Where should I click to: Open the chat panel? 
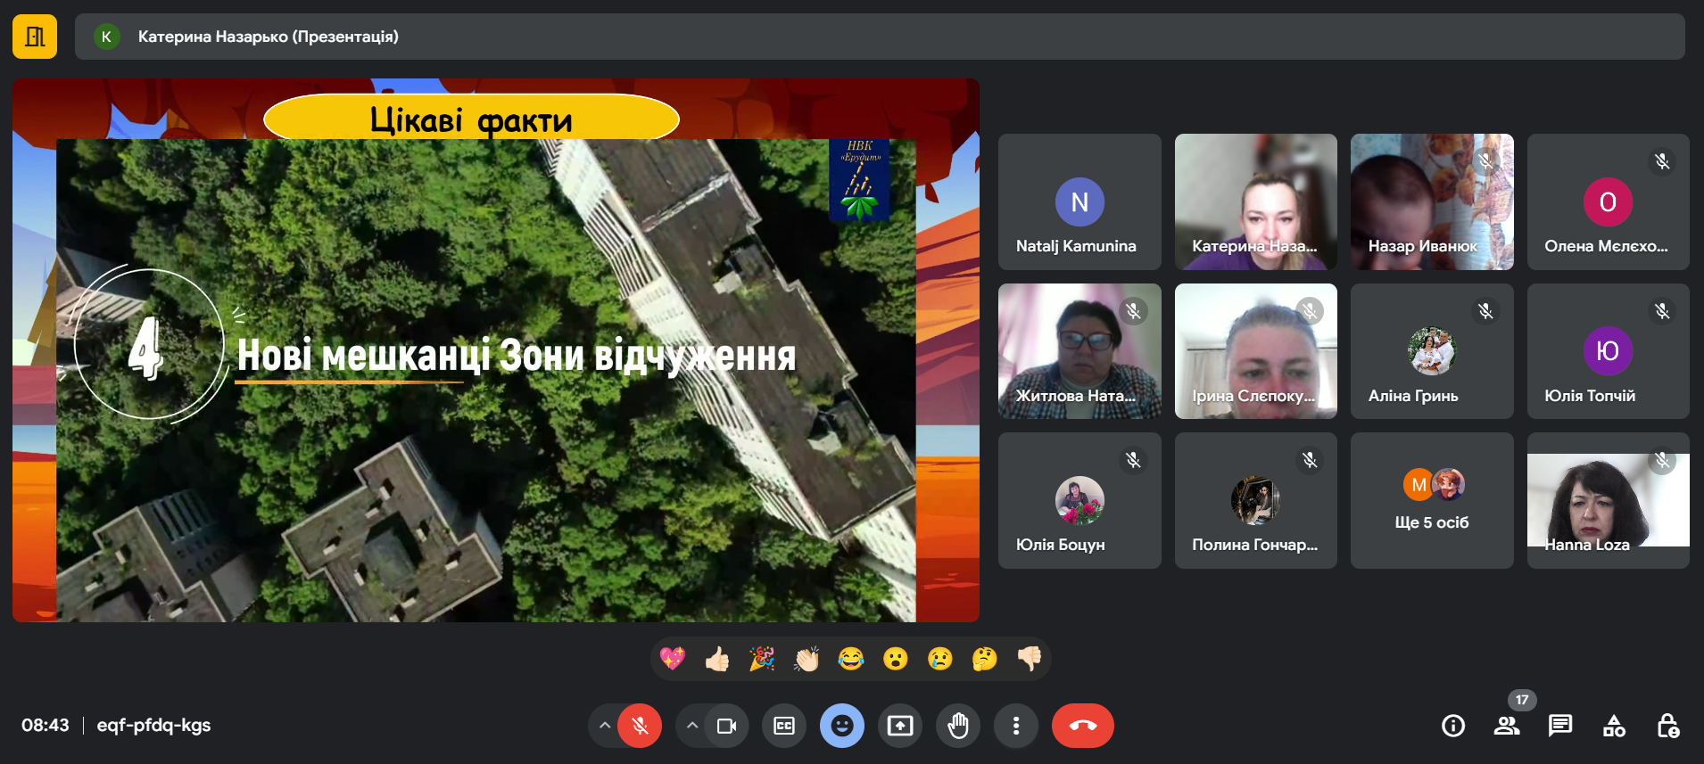(x=1560, y=726)
